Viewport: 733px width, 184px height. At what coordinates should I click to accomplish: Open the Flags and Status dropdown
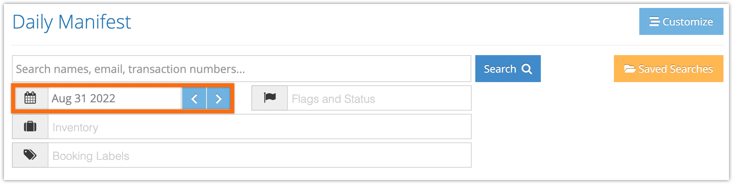379,98
